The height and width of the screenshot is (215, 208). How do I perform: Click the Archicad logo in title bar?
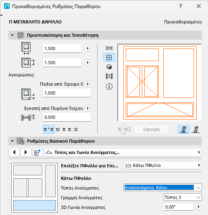click(7, 6)
